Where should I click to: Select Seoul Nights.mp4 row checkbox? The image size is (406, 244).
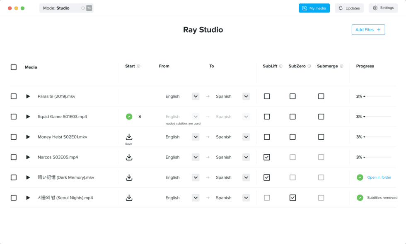(x=14, y=198)
